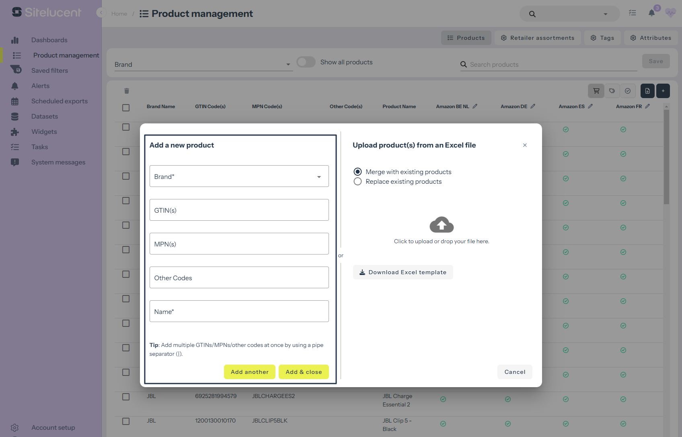Open Scheduled exports in sidebar
682x437 pixels.
click(59, 101)
